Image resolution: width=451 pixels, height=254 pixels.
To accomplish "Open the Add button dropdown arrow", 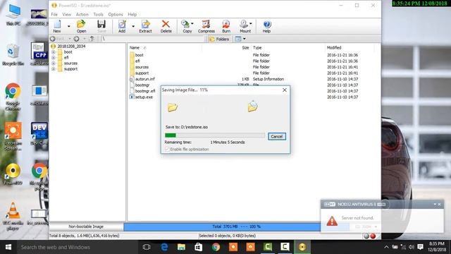I will pos(133,26).
